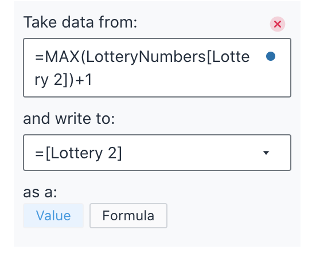Delete this data rule using the pink circle X

tap(278, 24)
